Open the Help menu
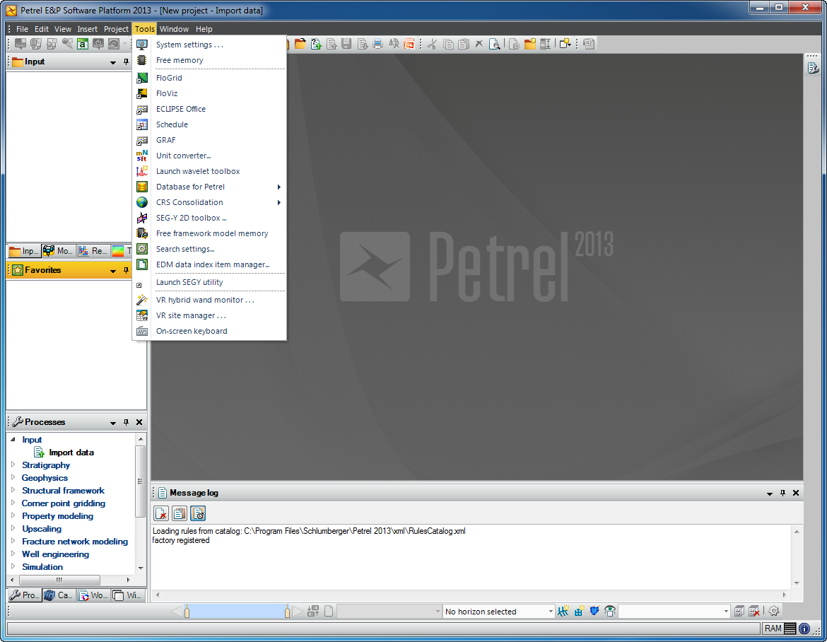827x642 pixels. [x=204, y=29]
